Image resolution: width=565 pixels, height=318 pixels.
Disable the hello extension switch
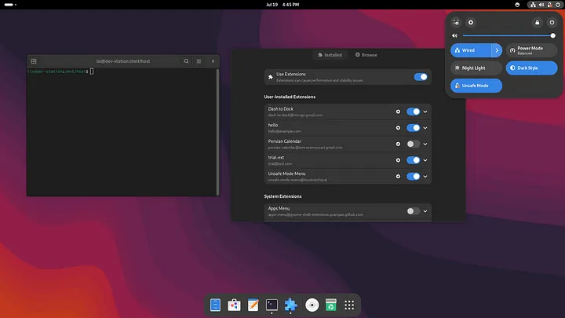tap(414, 128)
